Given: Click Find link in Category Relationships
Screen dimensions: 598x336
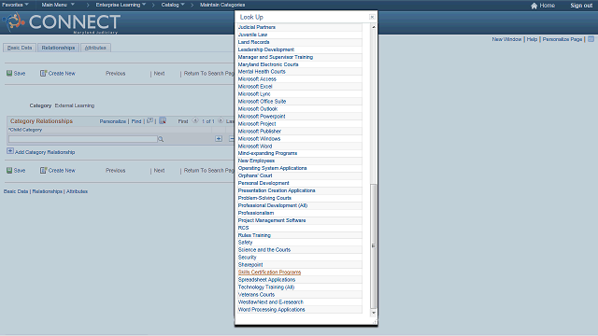Looking at the screenshot, I should (136, 121).
